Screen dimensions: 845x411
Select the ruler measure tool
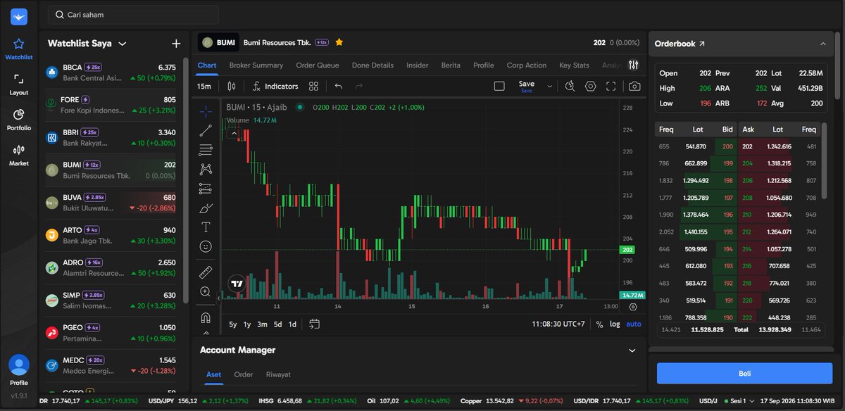click(x=206, y=272)
